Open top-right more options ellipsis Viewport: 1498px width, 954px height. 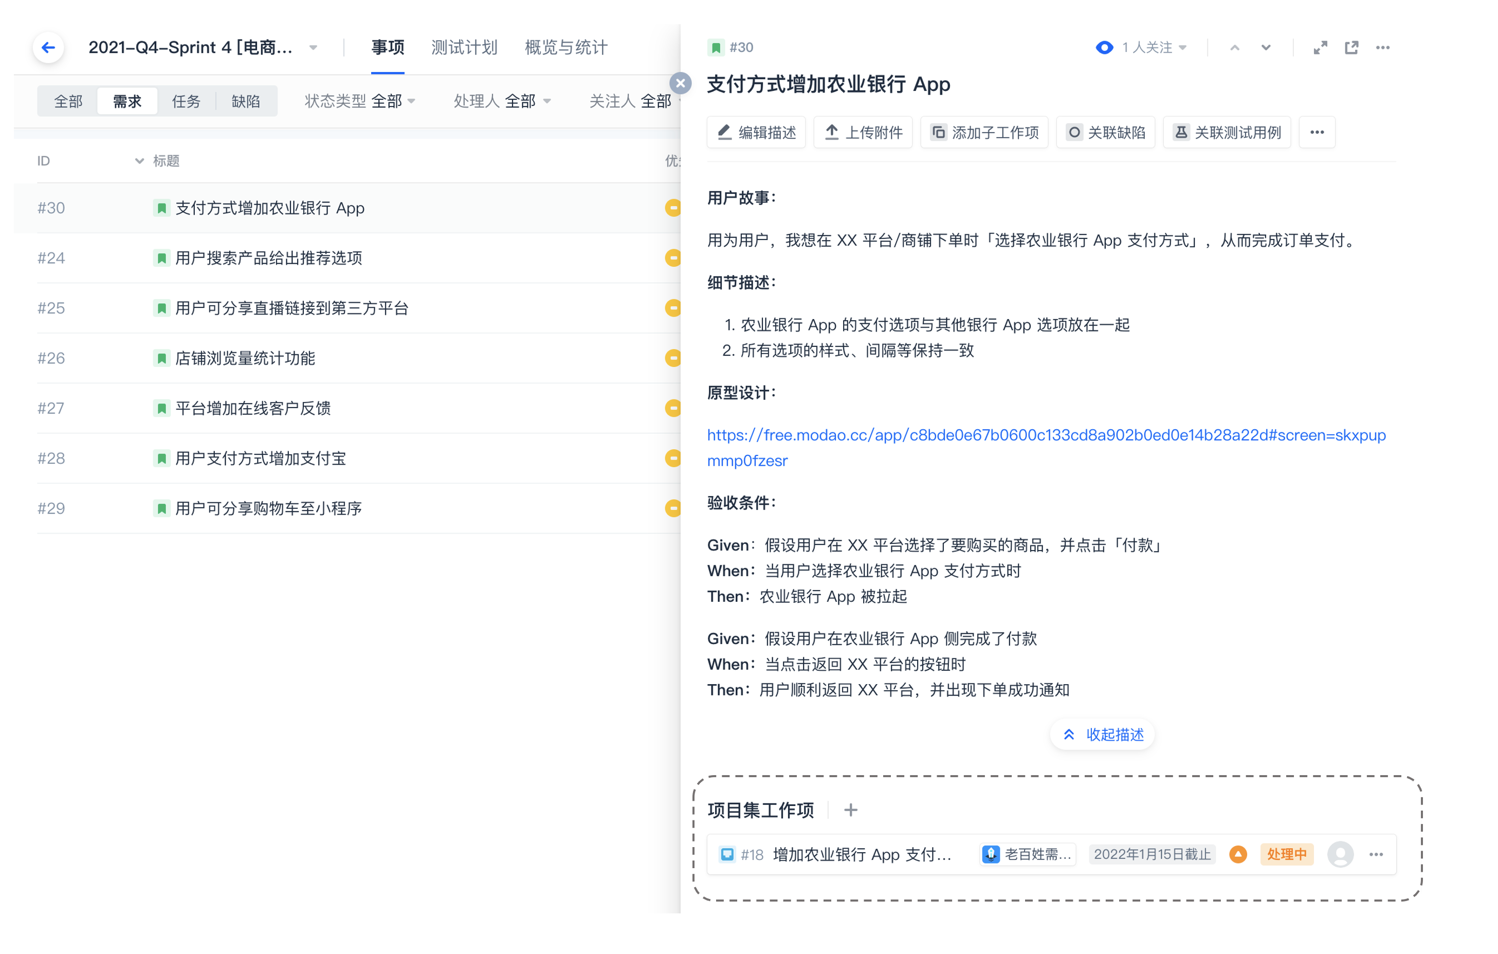click(1382, 47)
